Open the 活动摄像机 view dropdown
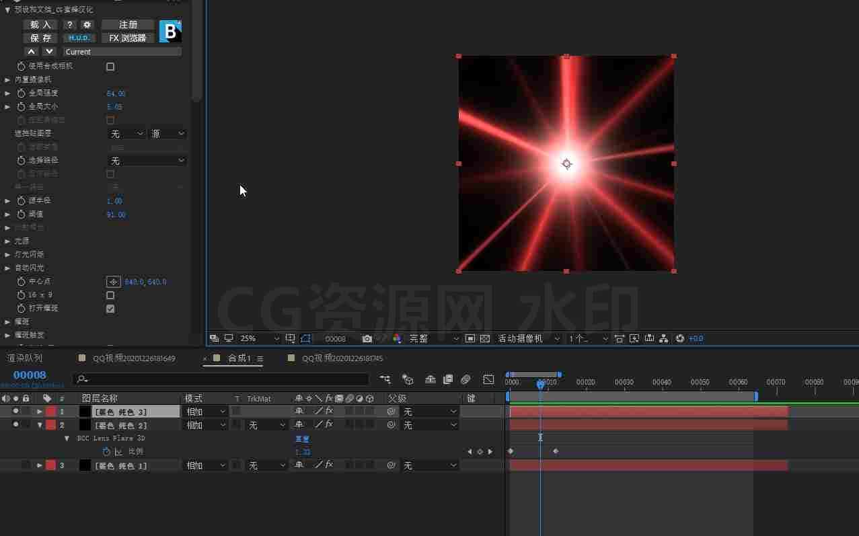Viewport: 859px width, 536px height. coord(529,338)
